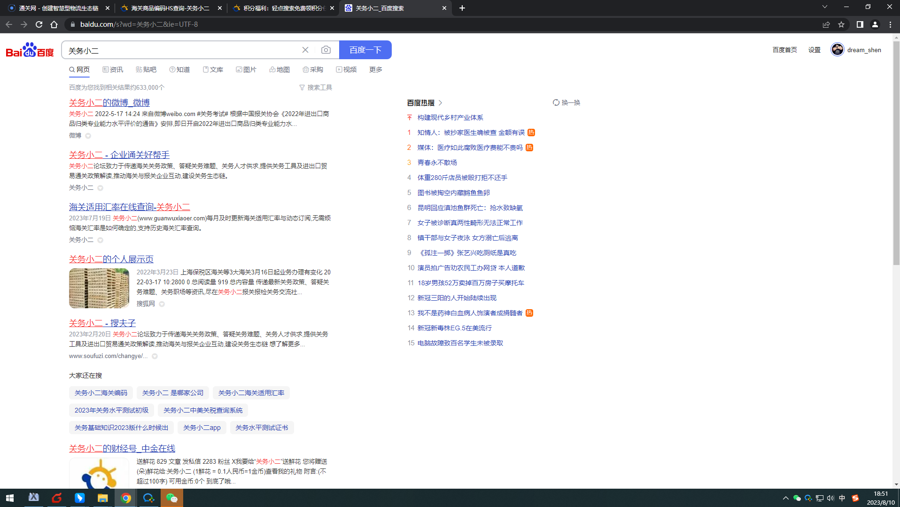Screen dimensions: 900x507
Task: Open the 更多 search categories
Action: (376, 70)
